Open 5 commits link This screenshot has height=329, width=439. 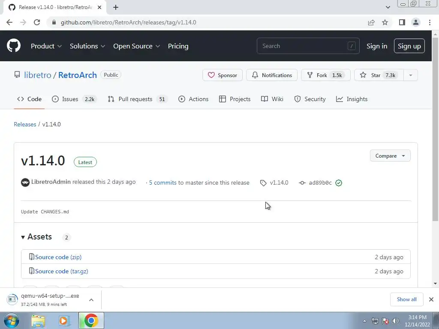162,182
